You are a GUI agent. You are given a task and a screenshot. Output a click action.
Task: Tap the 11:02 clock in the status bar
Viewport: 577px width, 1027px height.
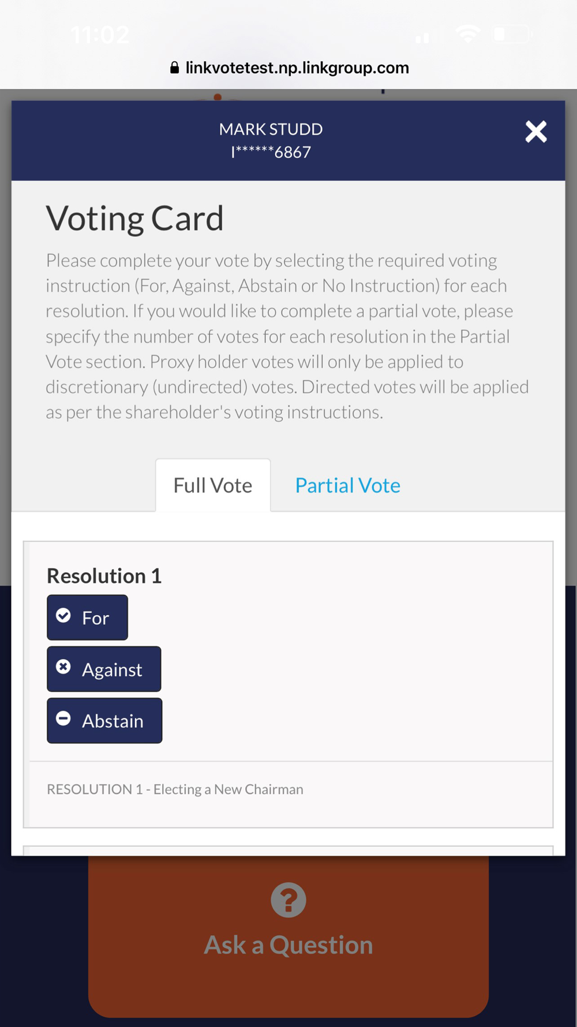pos(100,35)
